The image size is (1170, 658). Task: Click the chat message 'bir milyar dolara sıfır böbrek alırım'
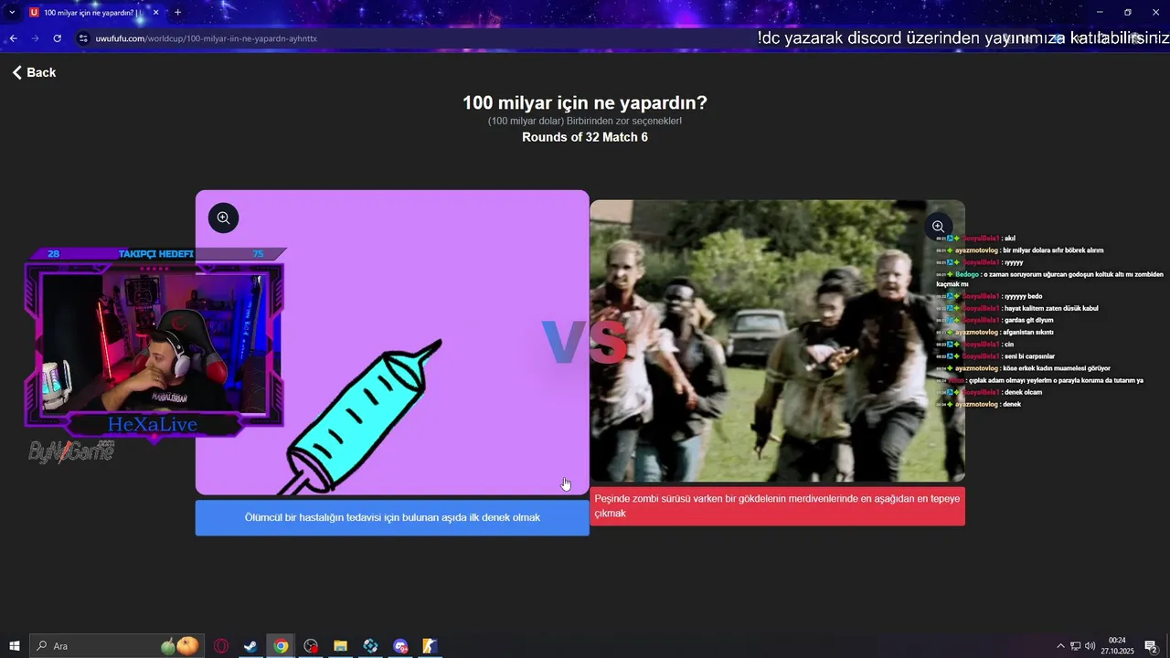(1053, 249)
